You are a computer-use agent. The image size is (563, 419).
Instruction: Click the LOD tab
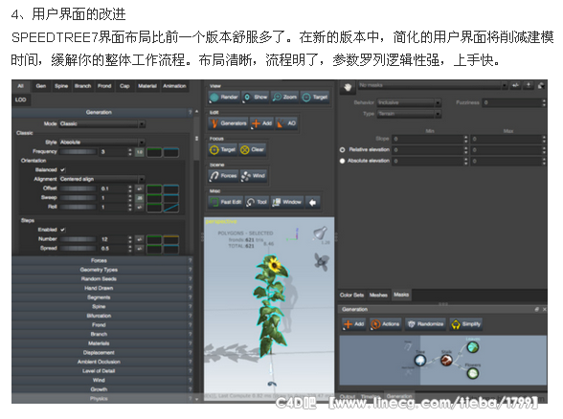point(21,99)
